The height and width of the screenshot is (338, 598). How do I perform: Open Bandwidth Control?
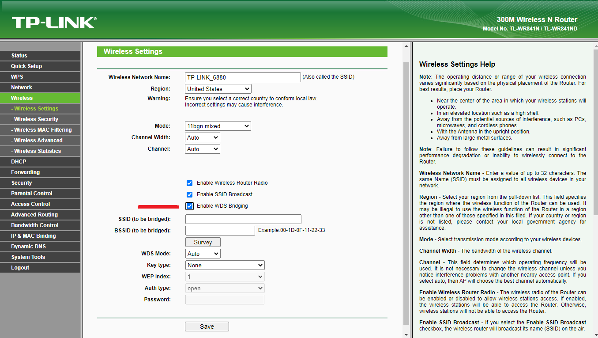[x=40, y=225]
